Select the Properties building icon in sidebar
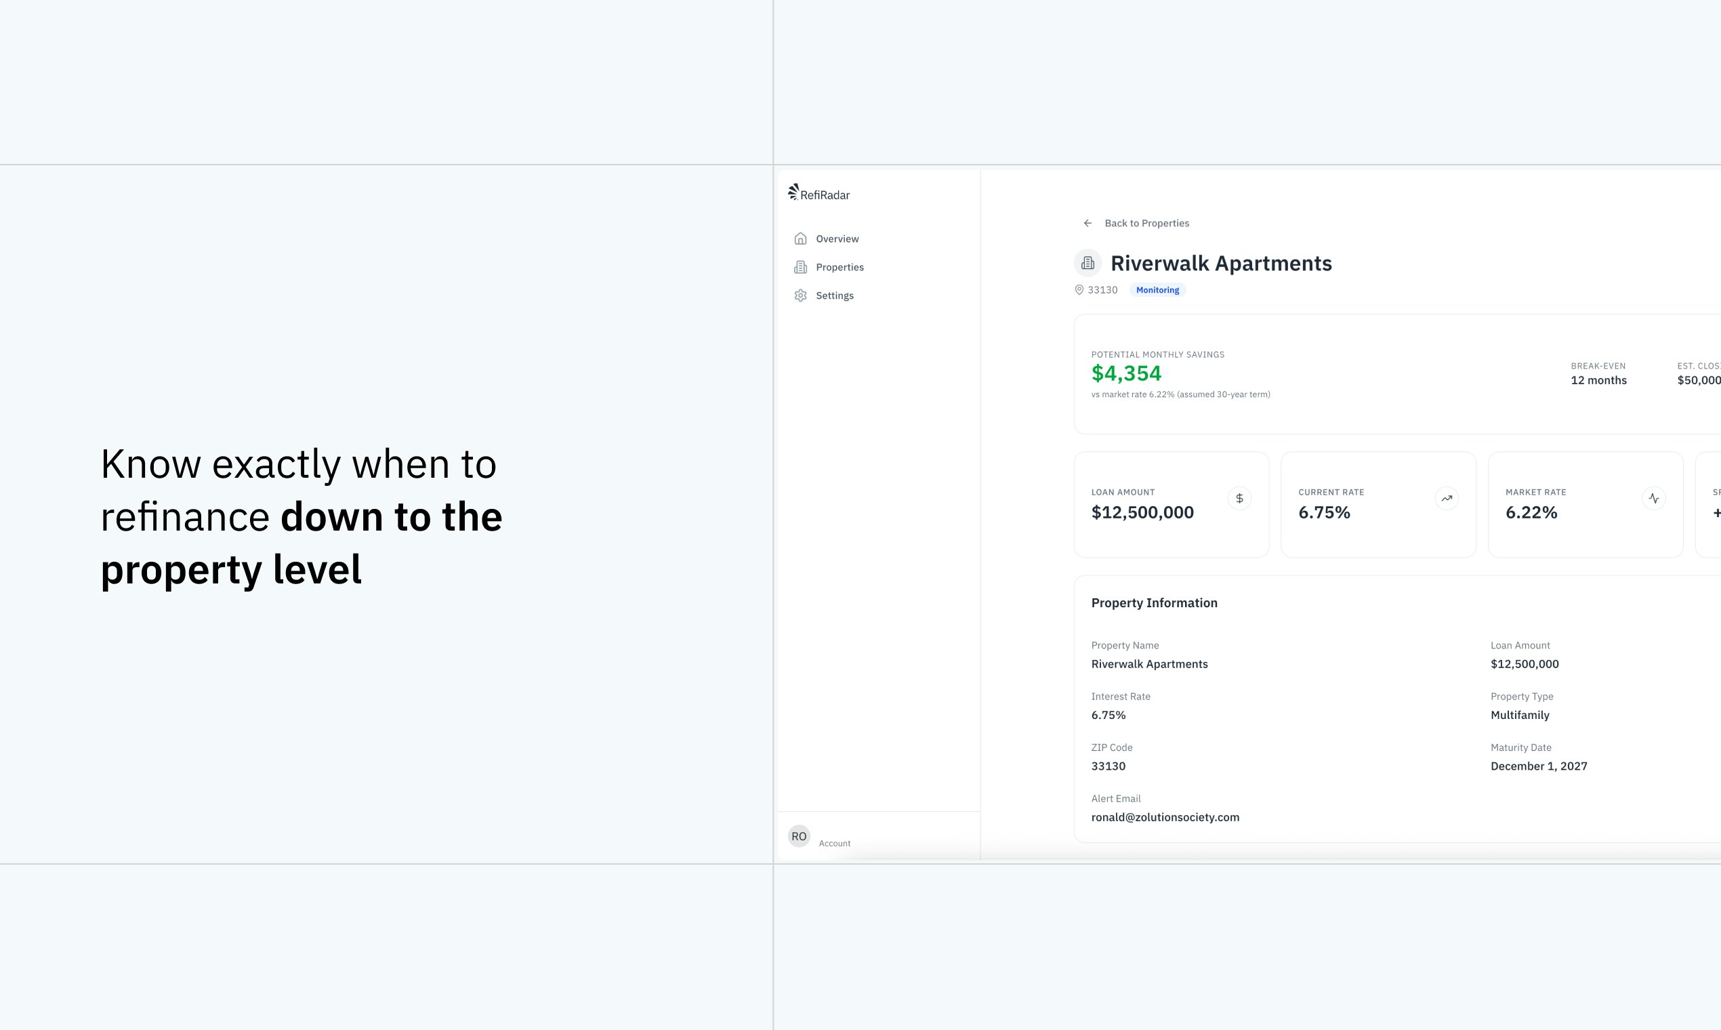1721x1030 pixels. pos(800,267)
